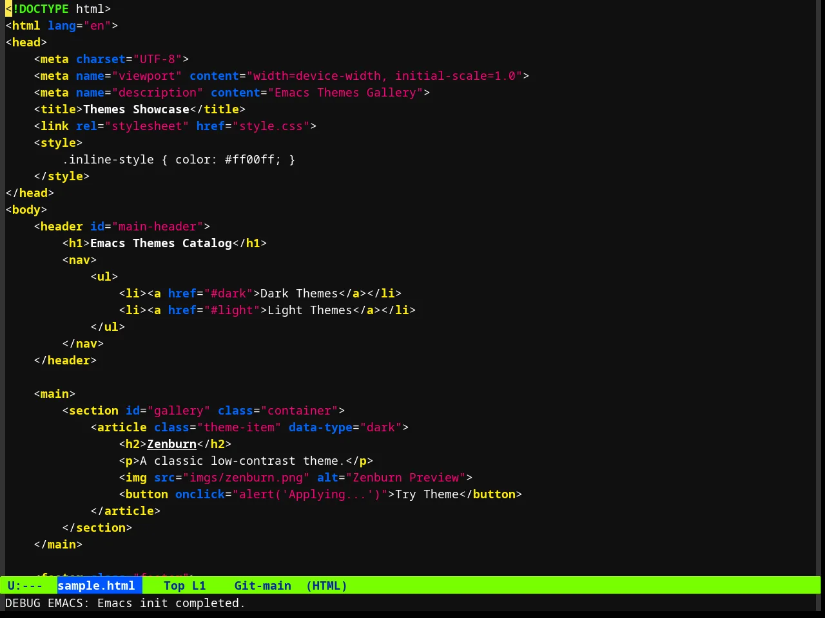This screenshot has width=825, height=618.
Task: Click the 'Try Theme' button label text
Action: click(427, 494)
